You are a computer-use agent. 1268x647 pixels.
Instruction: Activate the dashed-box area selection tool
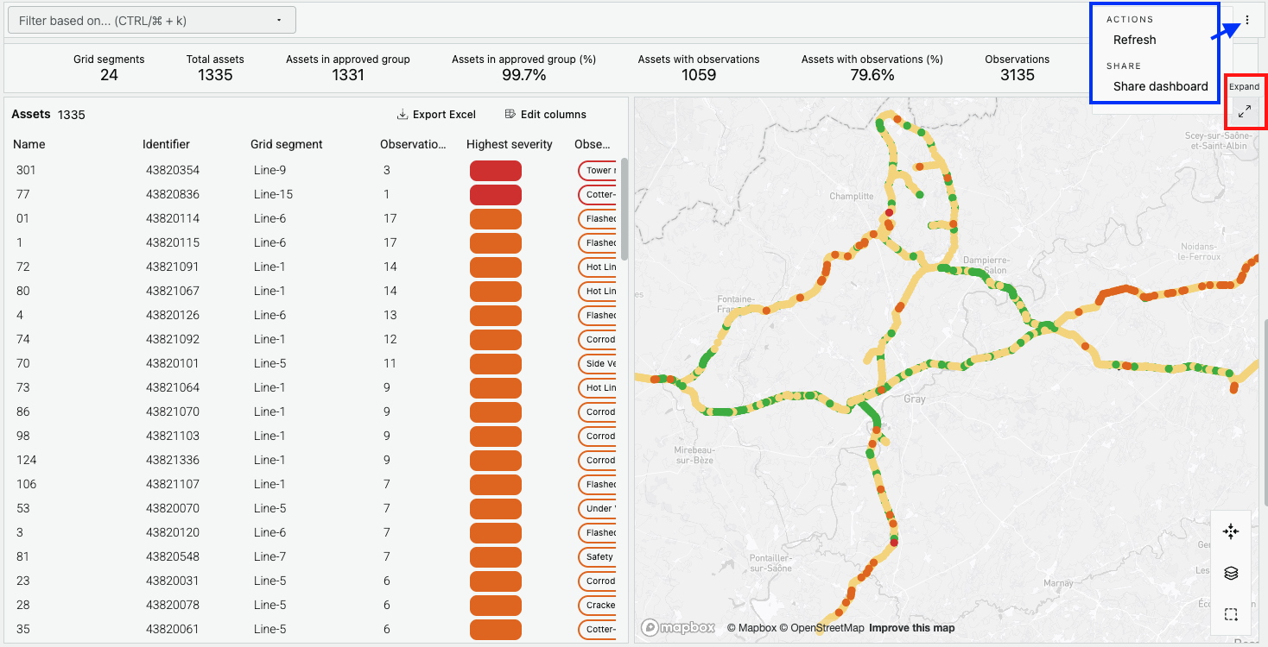tap(1231, 614)
